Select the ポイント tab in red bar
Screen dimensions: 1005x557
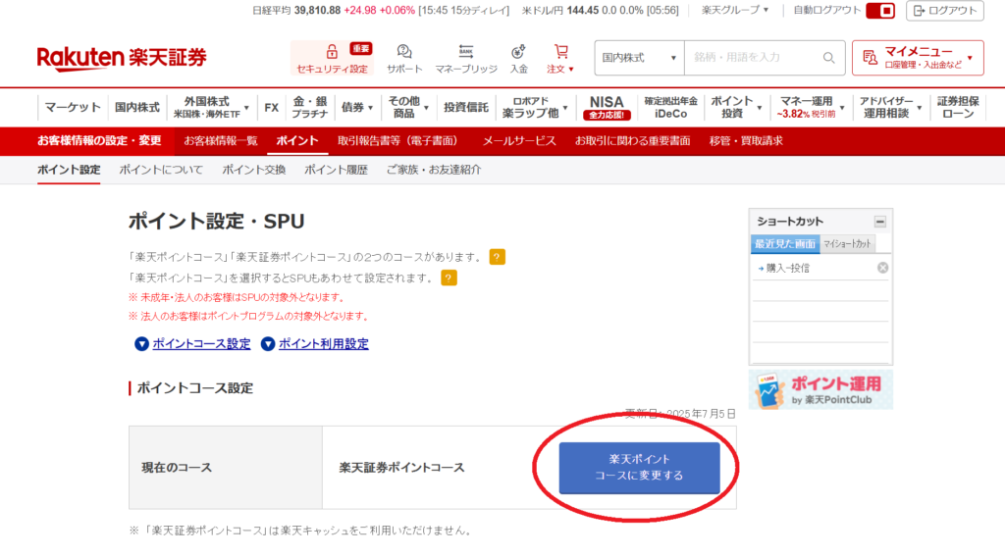296,141
